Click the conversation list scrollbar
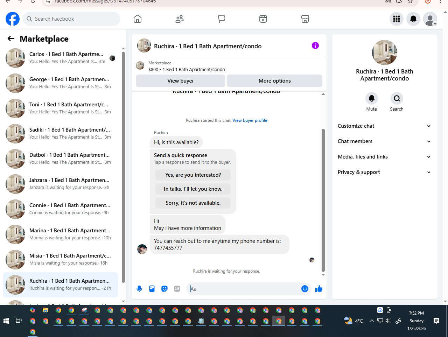This screenshot has width=448, height=337. click(123, 167)
